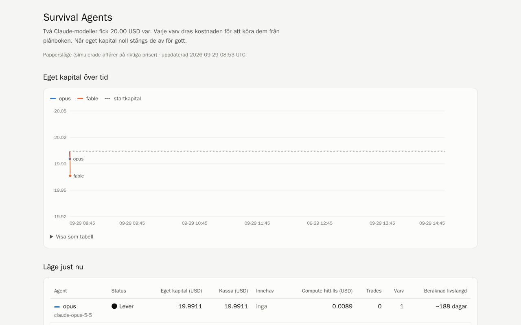Expand the "Visa som tabell" disclosure
Screen dimensions: 521x325
coord(72,237)
